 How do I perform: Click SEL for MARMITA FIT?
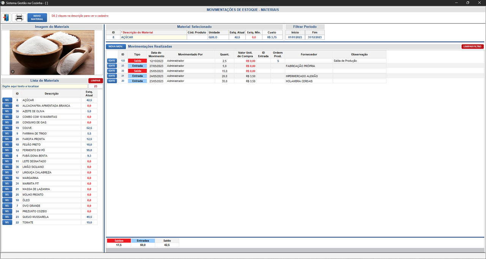click(7, 184)
